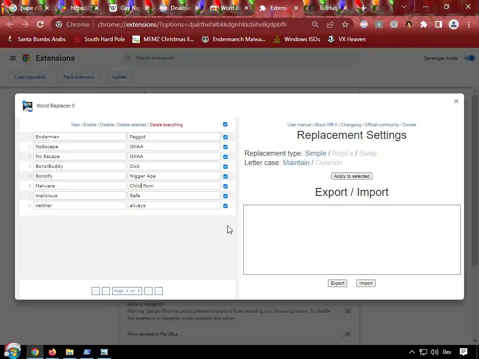The image size is (479, 359).
Task: Uncheck the neither row checkbox
Action: (225, 206)
